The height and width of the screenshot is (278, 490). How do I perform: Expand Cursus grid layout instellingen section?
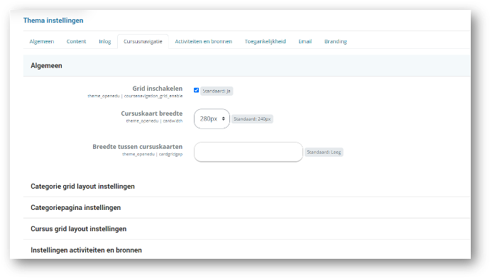coord(78,228)
